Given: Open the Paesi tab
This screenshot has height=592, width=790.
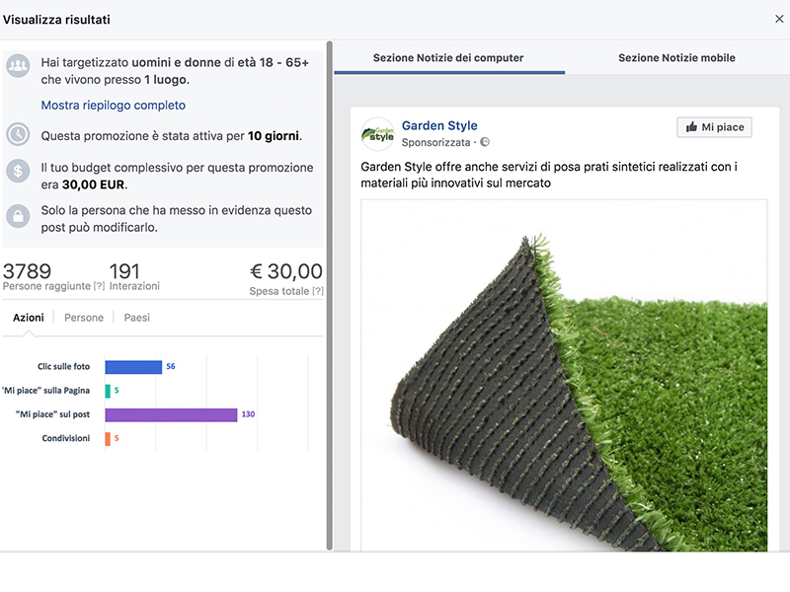Looking at the screenshot, I should pyautogui.click(x=137, y=318).
